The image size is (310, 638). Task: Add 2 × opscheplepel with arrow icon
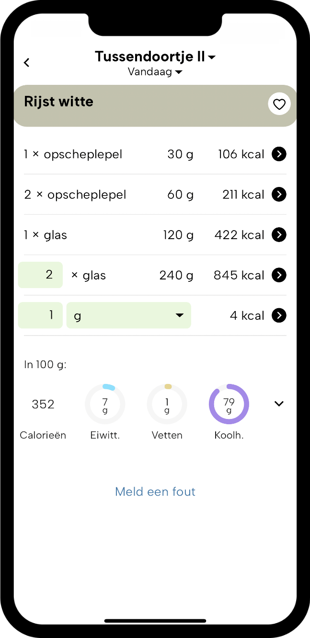(279, 194)
